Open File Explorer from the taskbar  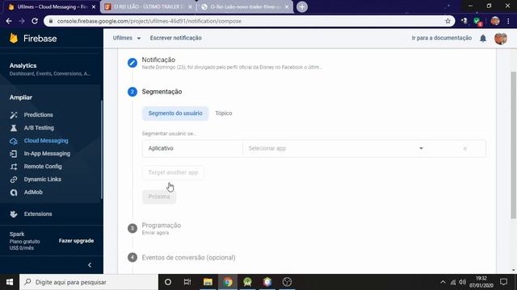tap(208, 282)
